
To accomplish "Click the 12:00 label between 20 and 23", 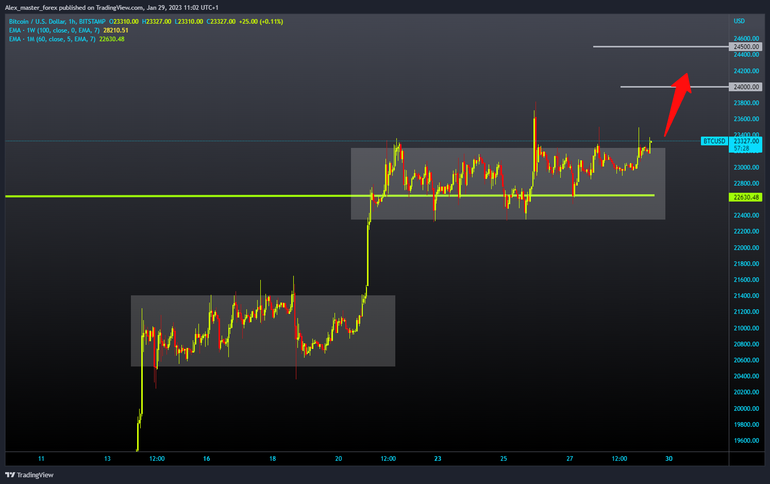I will (x=388, y=459).
